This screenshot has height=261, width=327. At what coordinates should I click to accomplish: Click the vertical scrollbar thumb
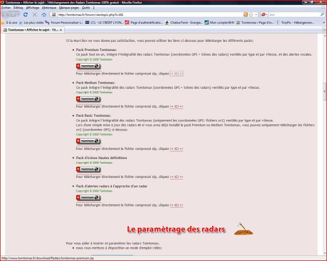pos(325,91)
